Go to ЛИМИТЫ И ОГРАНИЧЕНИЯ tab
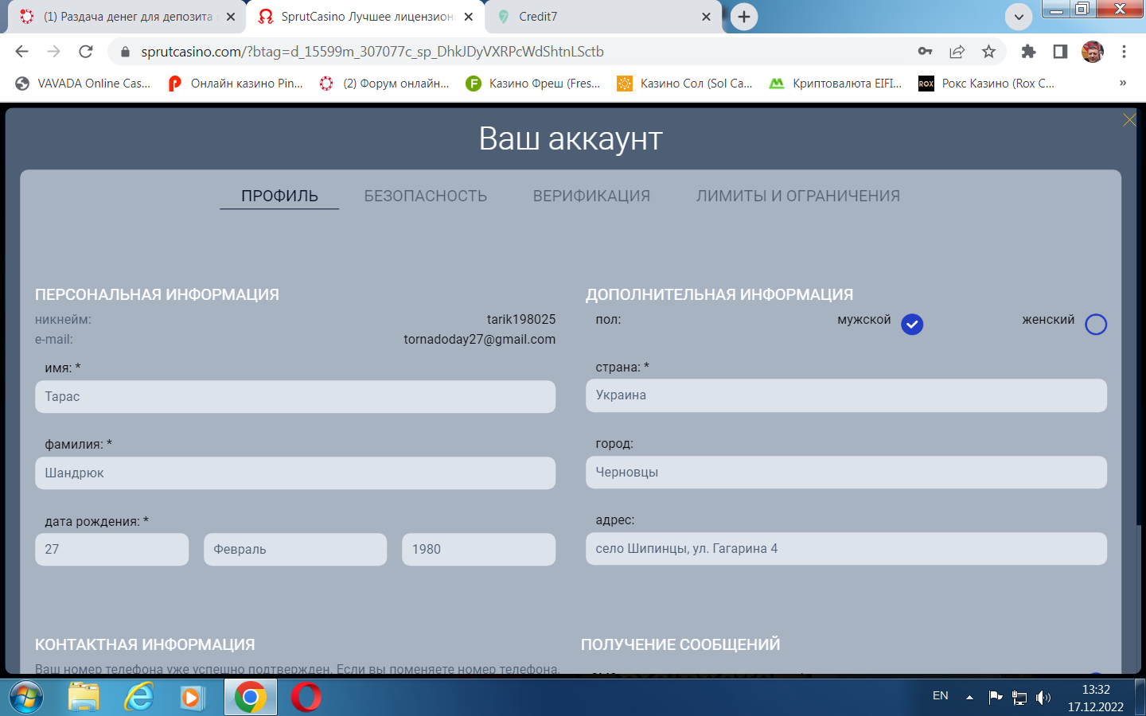This screenshot has height=716, width=1146. click(798, 197)
